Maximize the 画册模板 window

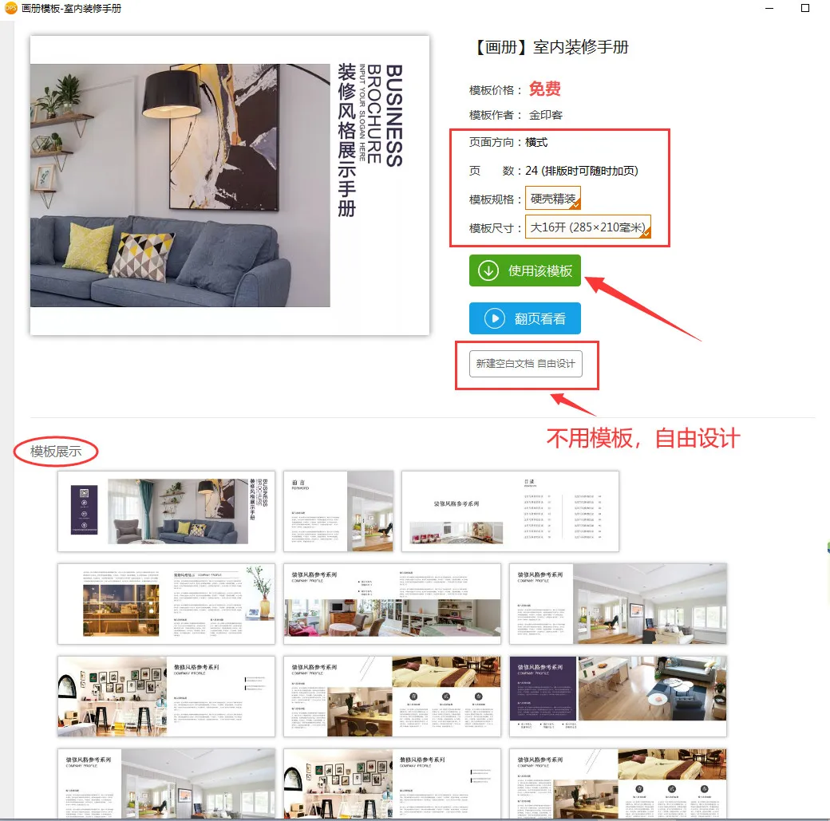pyautogui.click(x=805, y=8)
